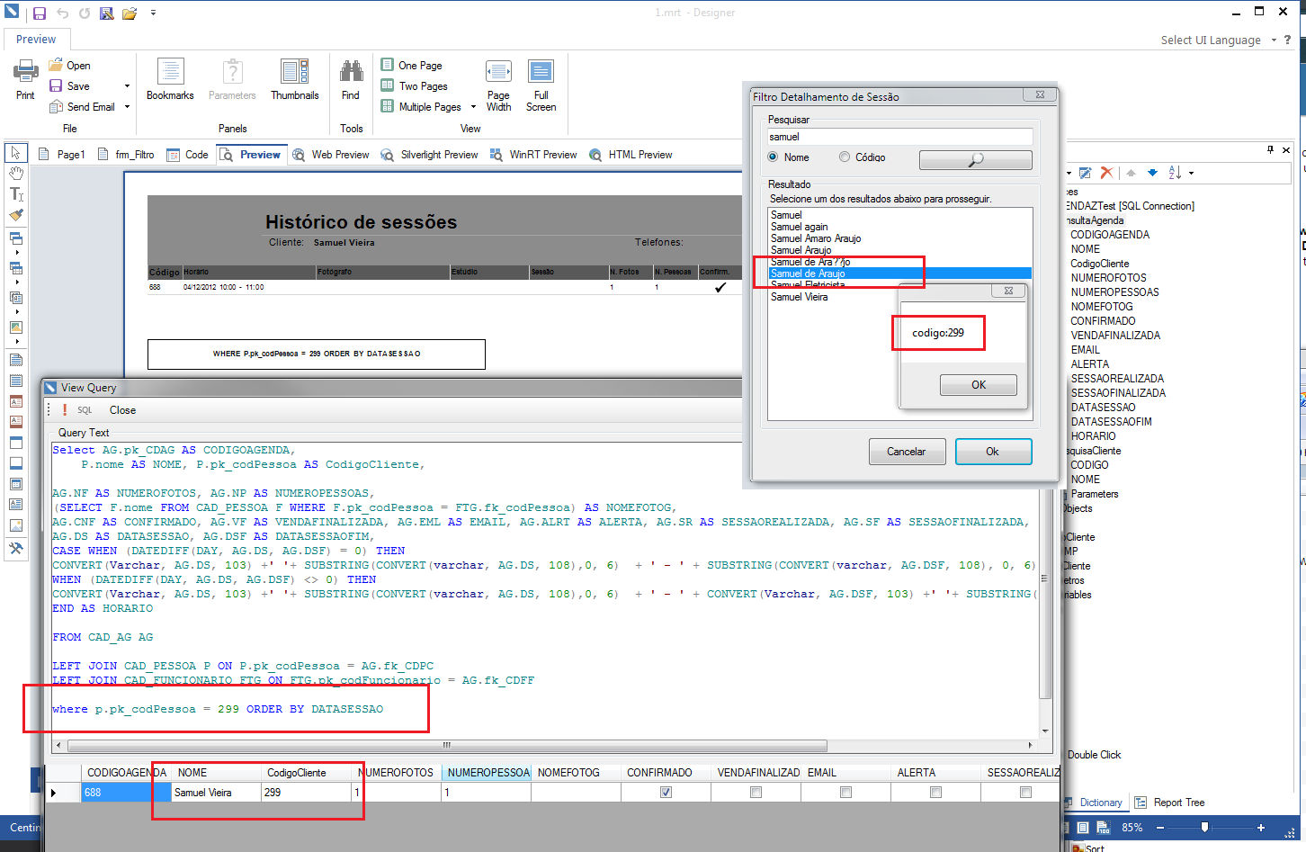
Task: Click OK in the codigo:299 message box
Action: (x=979, y=385)
